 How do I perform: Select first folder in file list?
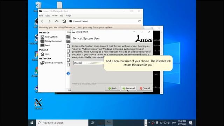(x=68, y=37)
